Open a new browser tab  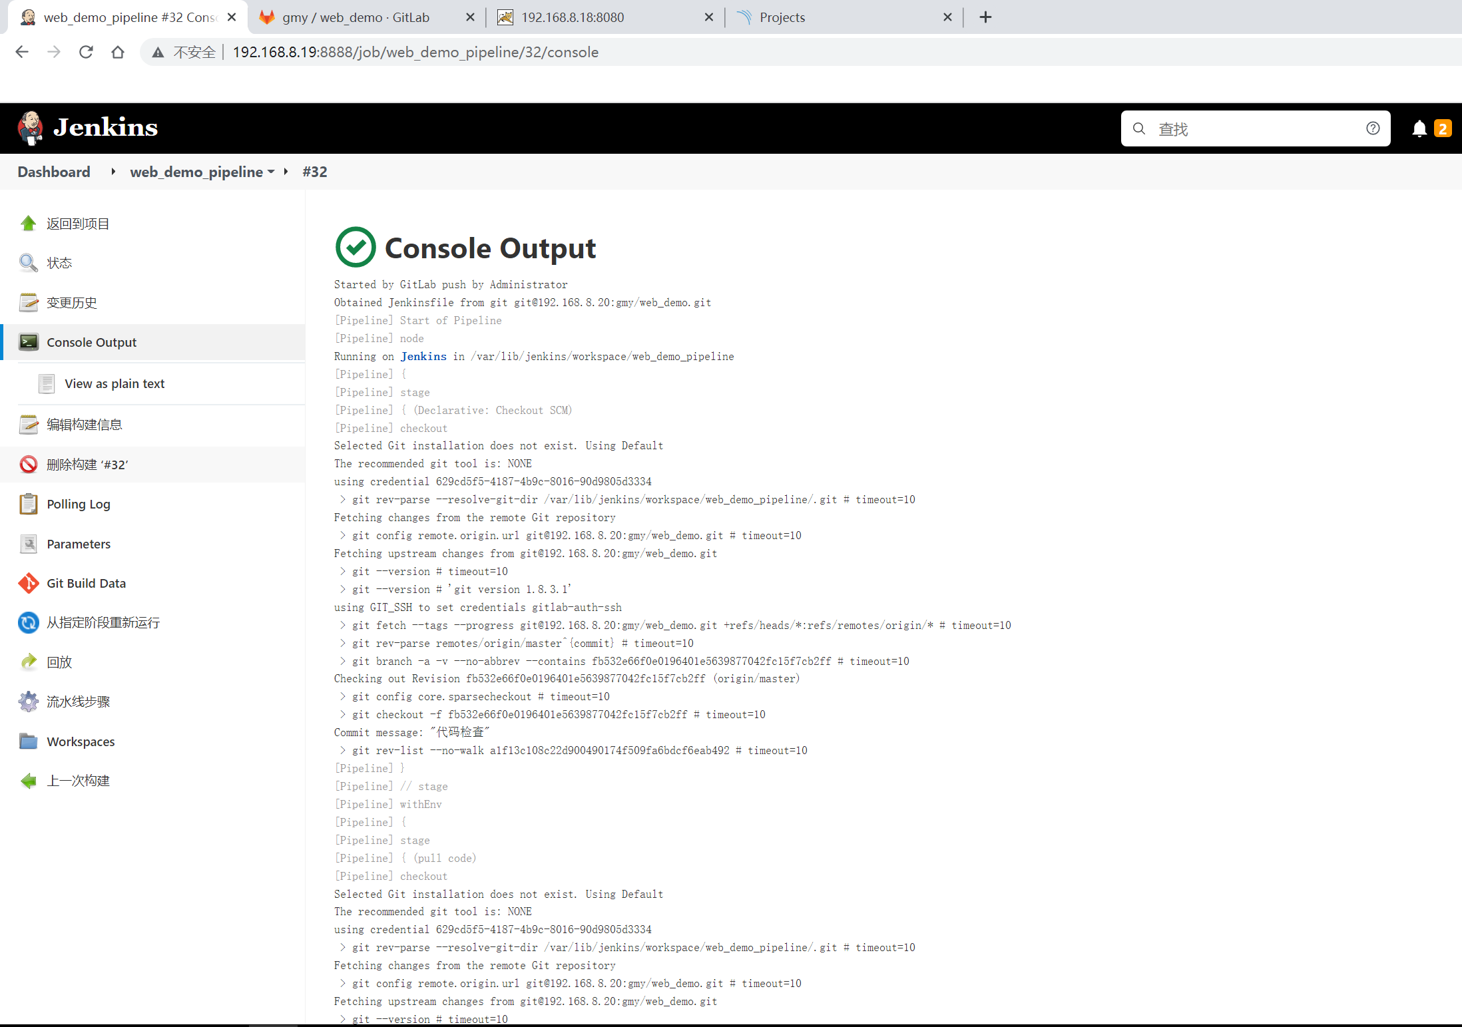coord(986,17)
